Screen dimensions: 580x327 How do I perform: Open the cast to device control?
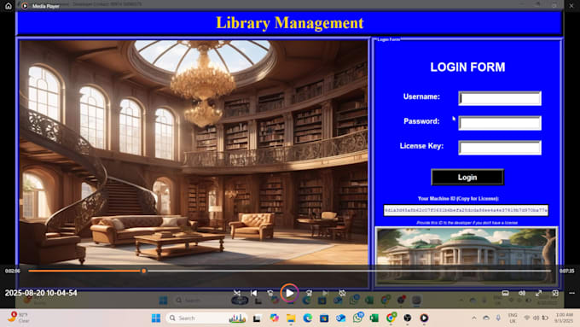click(x=505, y=293)
